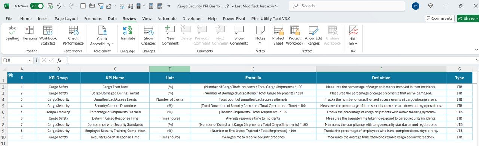Viewport: 479px width, 146px height.
Task: Run the Spelling check tool
Action: pyautogui.click(x=12, y=35)
